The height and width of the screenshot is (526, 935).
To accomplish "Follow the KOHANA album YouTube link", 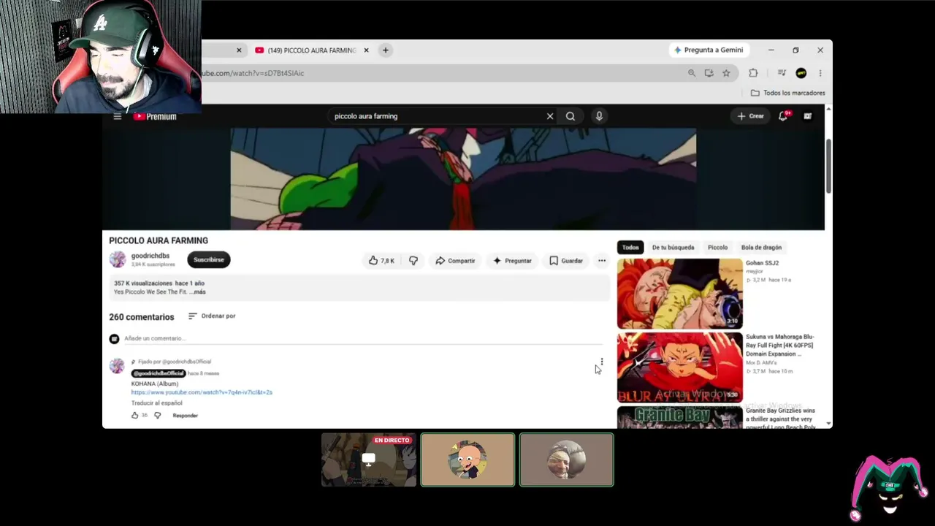I will (202, 392).
